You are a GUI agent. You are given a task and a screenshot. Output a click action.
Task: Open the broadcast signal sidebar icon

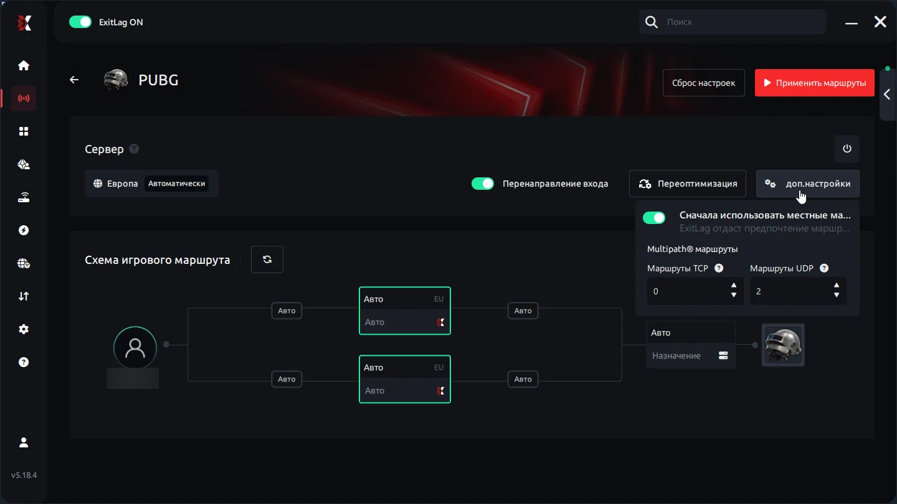click(24, 98)
